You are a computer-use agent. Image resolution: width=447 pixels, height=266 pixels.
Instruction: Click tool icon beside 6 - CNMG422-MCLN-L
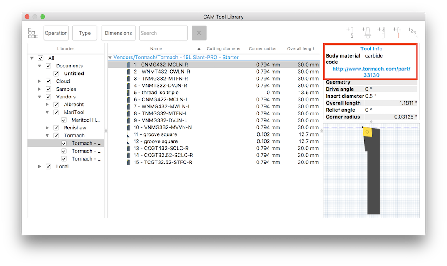pyautogui.click(x=128, y=100)
